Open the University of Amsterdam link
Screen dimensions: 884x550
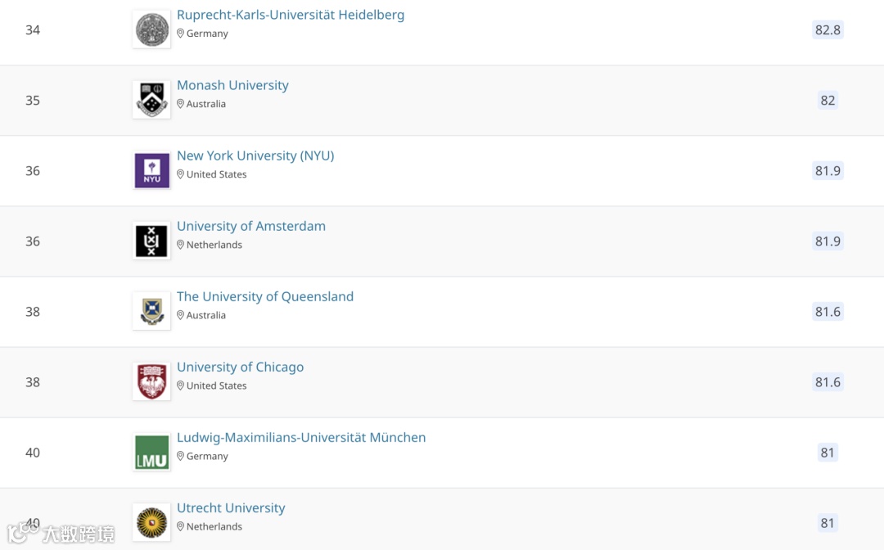[x=250, y=226]
